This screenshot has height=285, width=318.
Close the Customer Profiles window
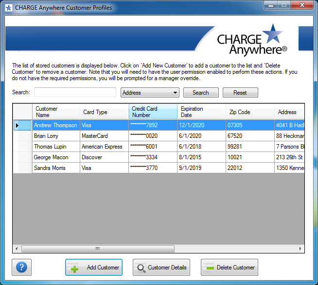302,5
